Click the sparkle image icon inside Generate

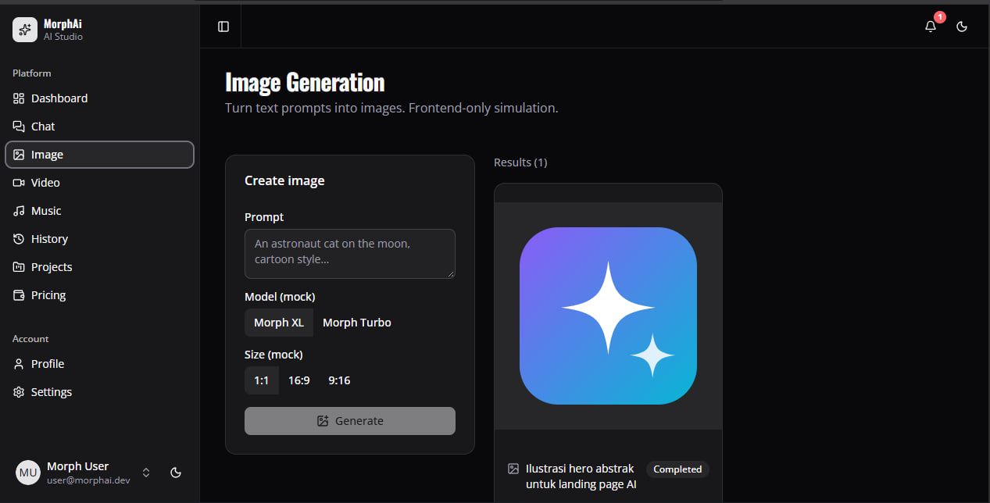323,421
